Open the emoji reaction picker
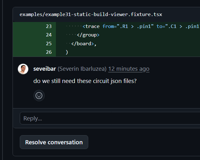Screen dimensions: 200x160 pos(39,96)
